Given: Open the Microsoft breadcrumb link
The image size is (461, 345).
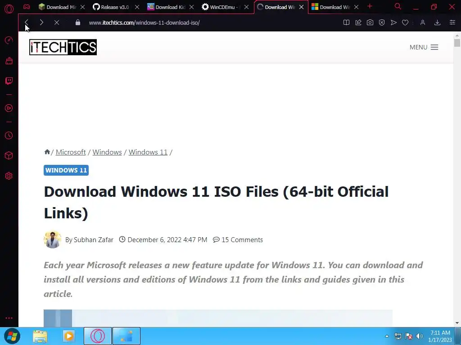Looking at the screenshot, I should (71, 152).
